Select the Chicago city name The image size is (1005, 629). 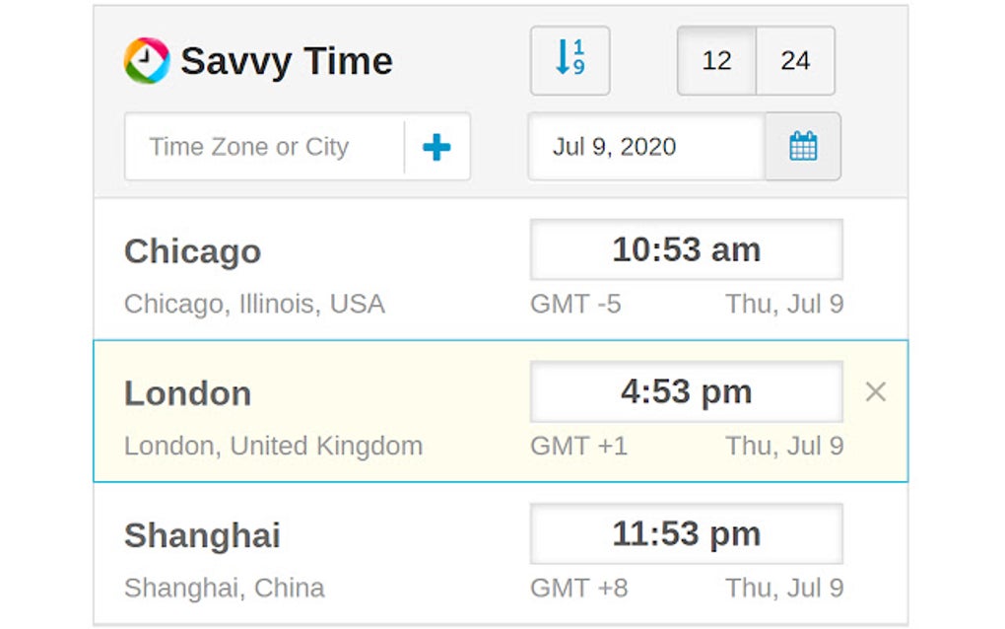pyautogui.click(x=193, y=251)
